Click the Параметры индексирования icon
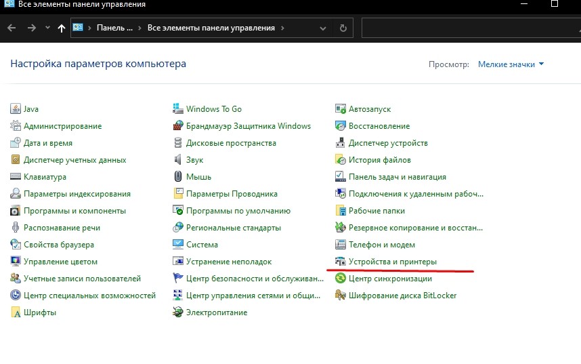Screen dimensions: 581x364 pos(15,194)
